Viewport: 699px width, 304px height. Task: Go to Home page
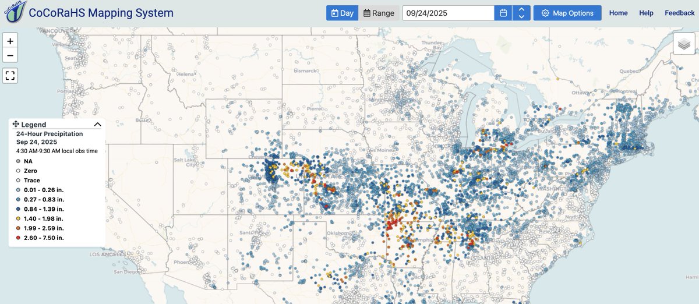click(619, 13)
